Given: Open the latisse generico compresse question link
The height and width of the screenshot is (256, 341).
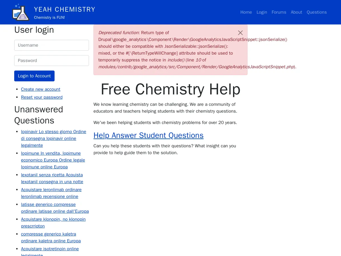Looking at the screenshot, I should (55, 208).
